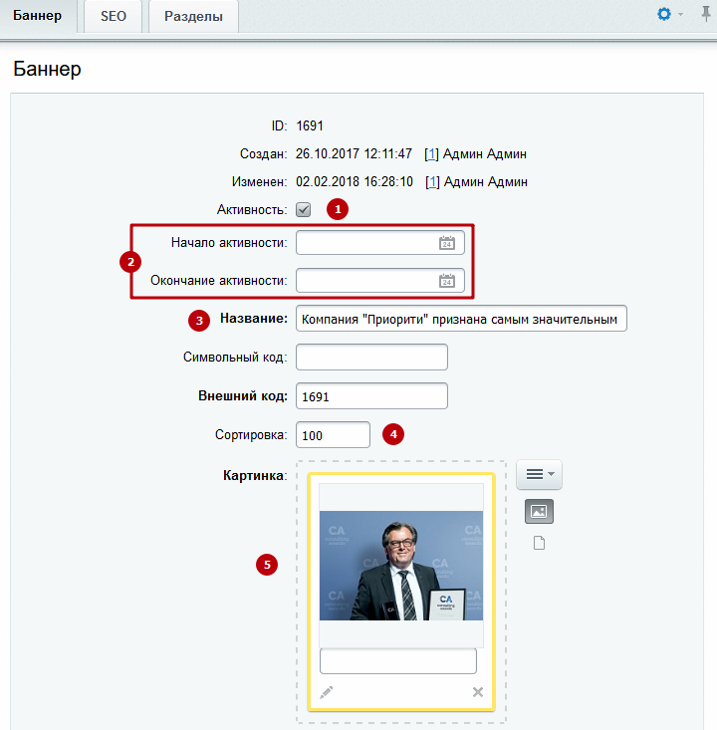Open calendar for Начало активности
Image resolution: width=717 pixels, height=730 pixels.
point(447,243)
